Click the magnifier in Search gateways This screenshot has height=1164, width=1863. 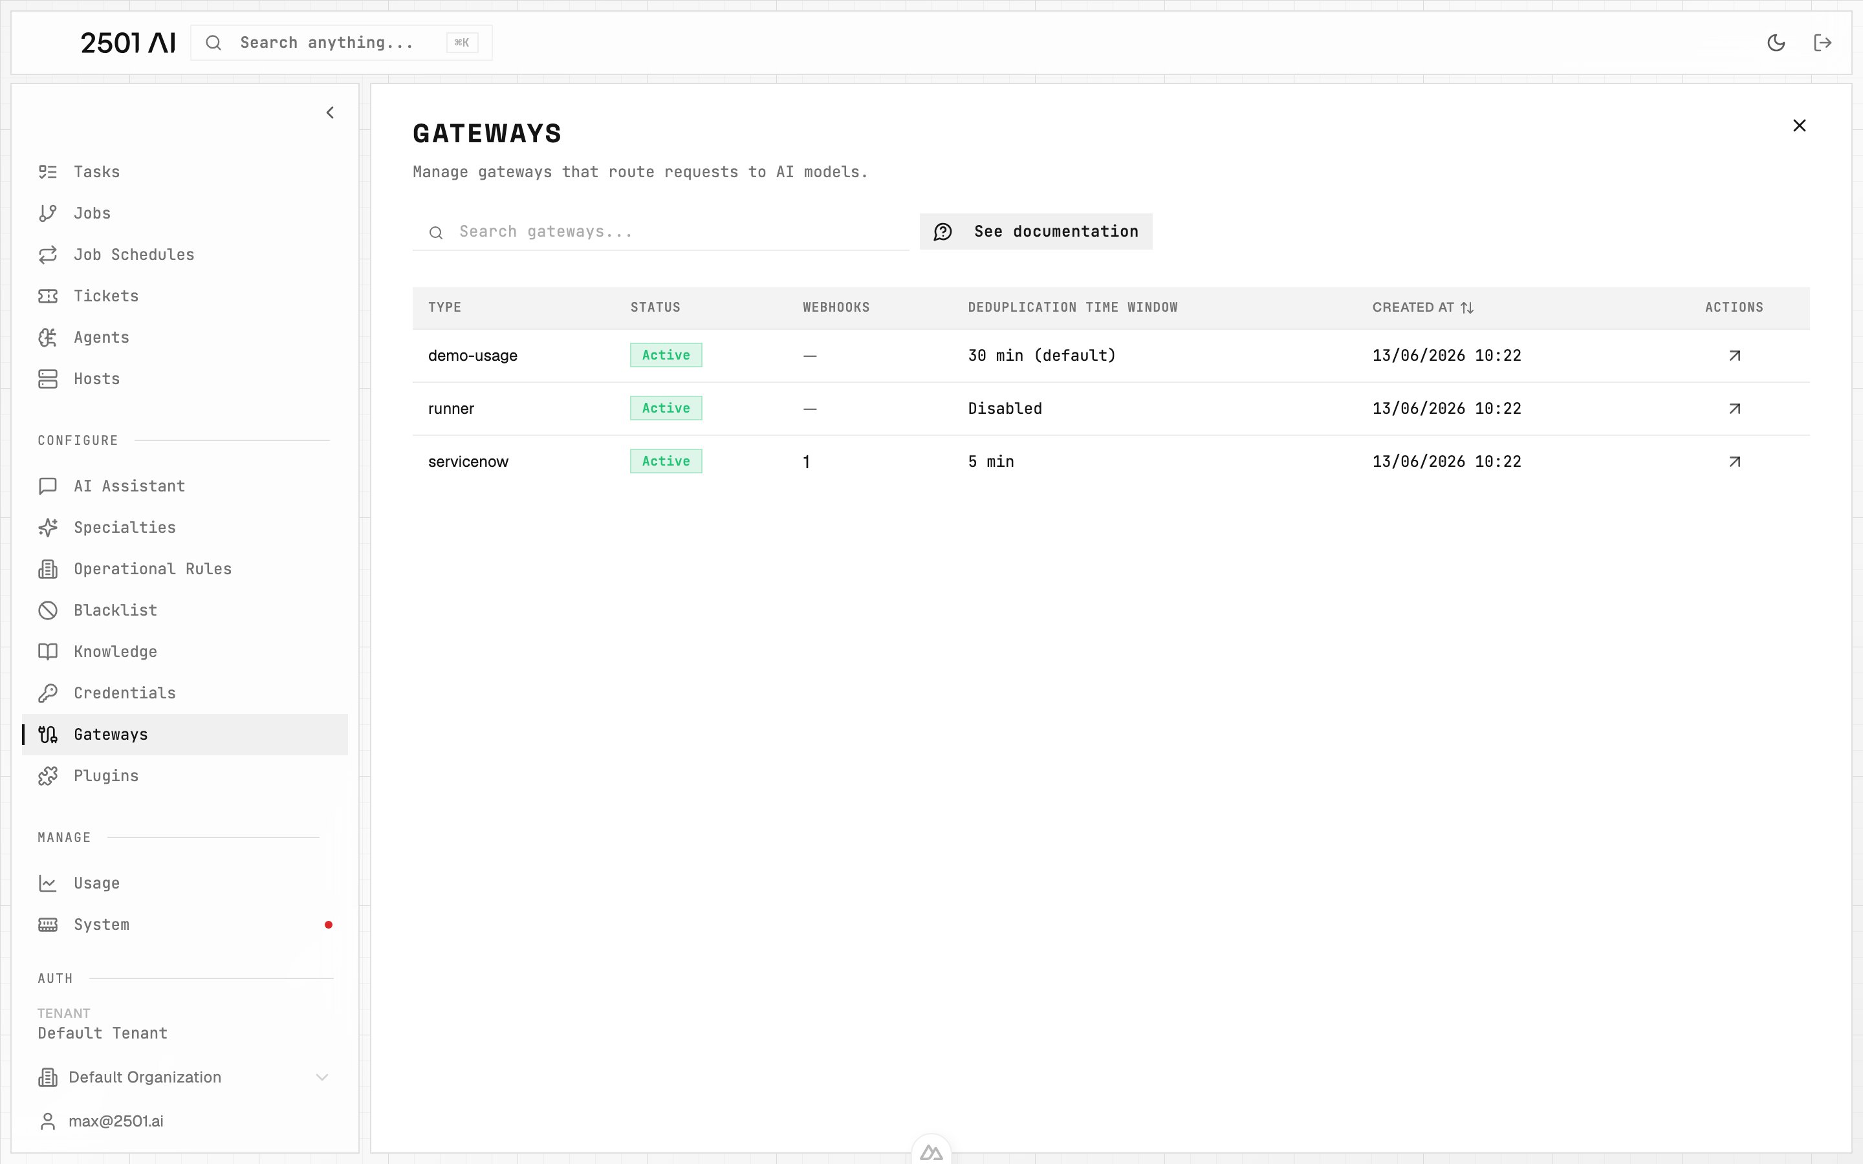click(436, 233)
